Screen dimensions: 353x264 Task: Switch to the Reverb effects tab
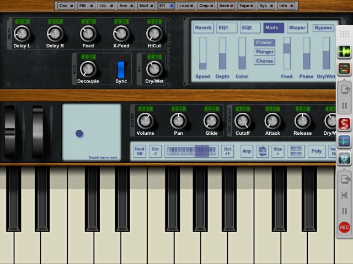203,28
